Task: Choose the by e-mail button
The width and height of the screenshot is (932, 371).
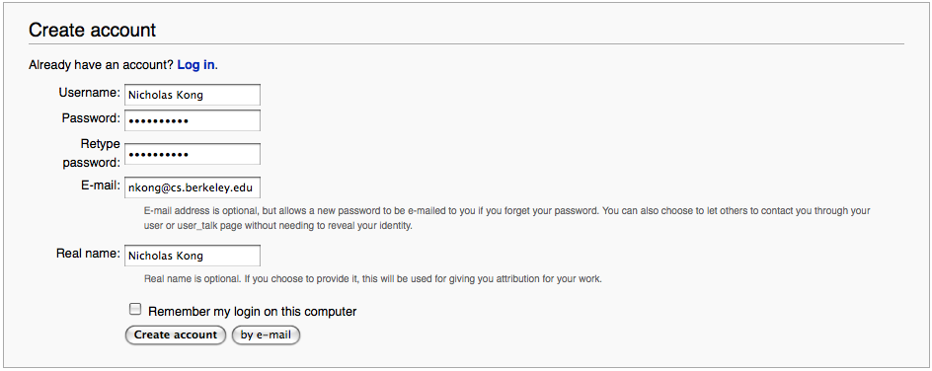Action: click(x=266, y=334)
